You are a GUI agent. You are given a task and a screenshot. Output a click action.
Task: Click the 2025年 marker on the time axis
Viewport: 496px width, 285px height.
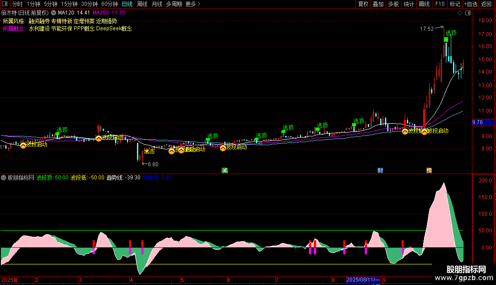[x=10, y=280]
